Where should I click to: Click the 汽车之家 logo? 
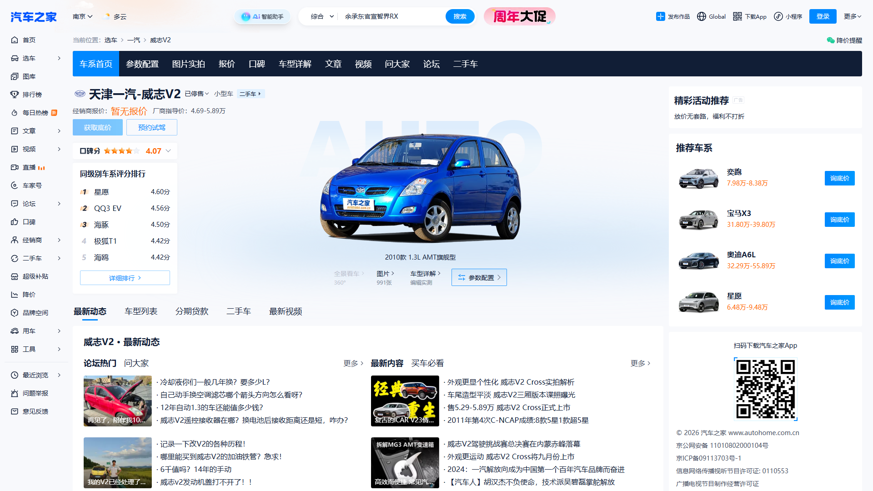pyautogui.click(x=34, y=17)
